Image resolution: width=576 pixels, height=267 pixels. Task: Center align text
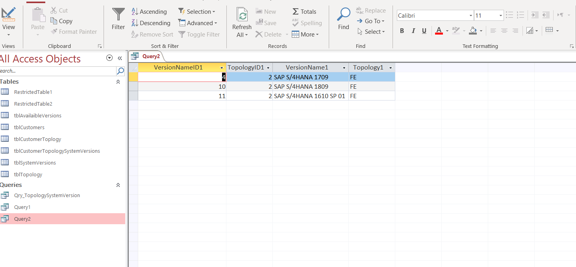(504, 31)
